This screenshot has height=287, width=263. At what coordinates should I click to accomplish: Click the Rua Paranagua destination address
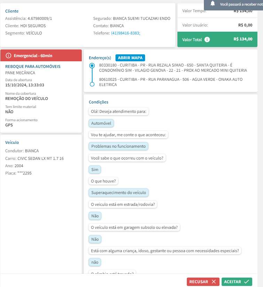[171, 82]
